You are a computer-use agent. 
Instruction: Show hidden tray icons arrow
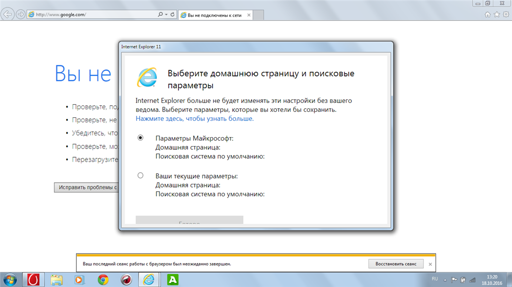pos(444,280)
